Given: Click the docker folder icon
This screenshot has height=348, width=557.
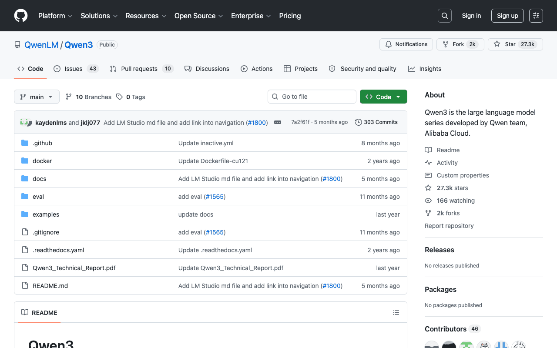Looking at the screenshot, I should click(x=25, y=161).
